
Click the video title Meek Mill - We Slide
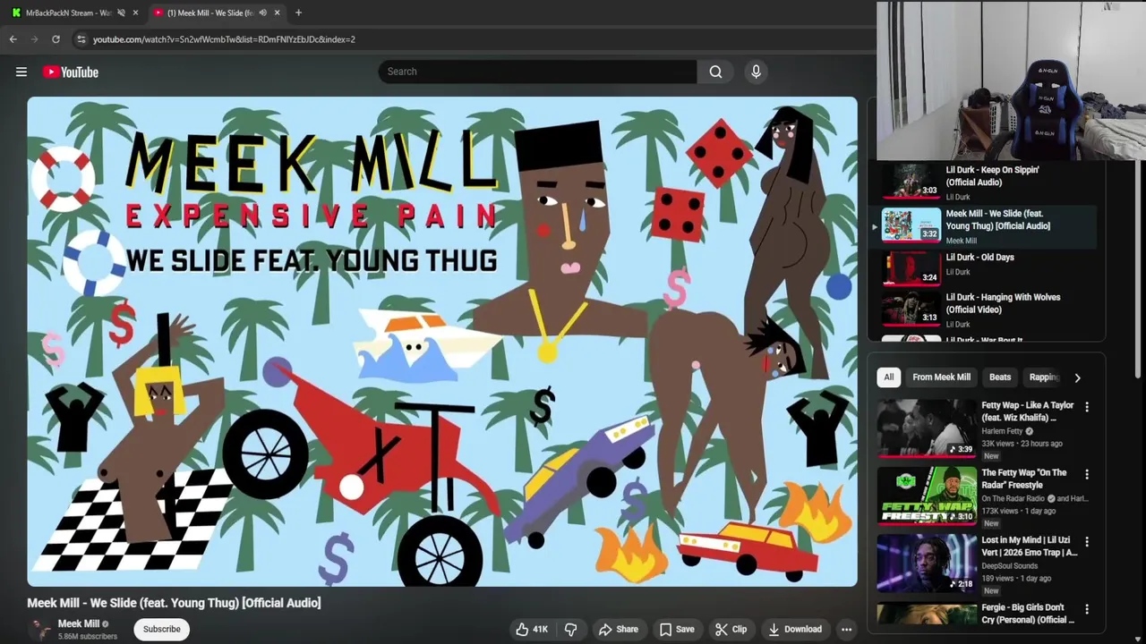[x=174, y=603]
